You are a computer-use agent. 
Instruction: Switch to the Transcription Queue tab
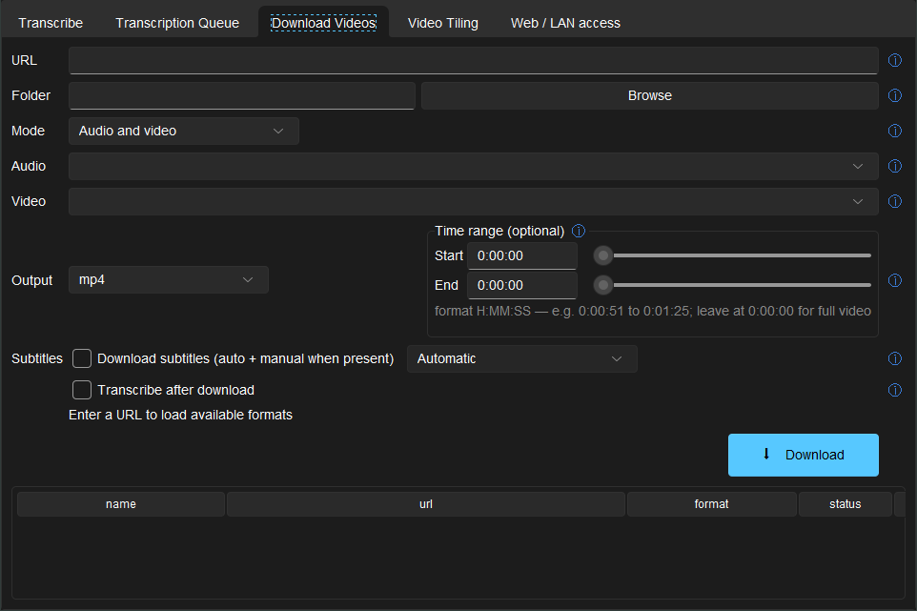click(x=177, y=23)
